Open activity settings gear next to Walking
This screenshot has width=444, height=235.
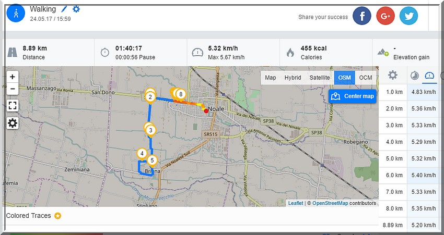point(76,9)
